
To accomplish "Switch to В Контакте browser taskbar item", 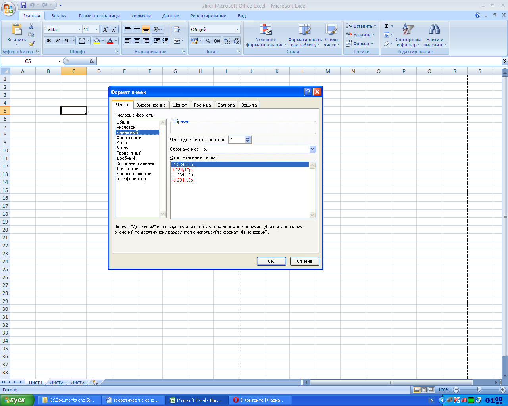I will point(260,400).
